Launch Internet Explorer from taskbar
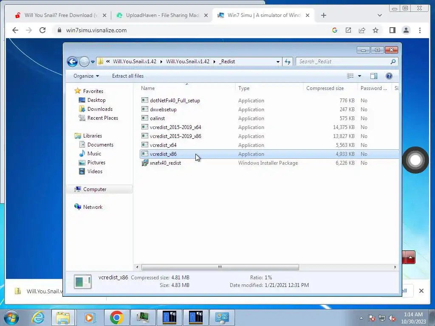435x326 pixels. [x=38, y=318]
